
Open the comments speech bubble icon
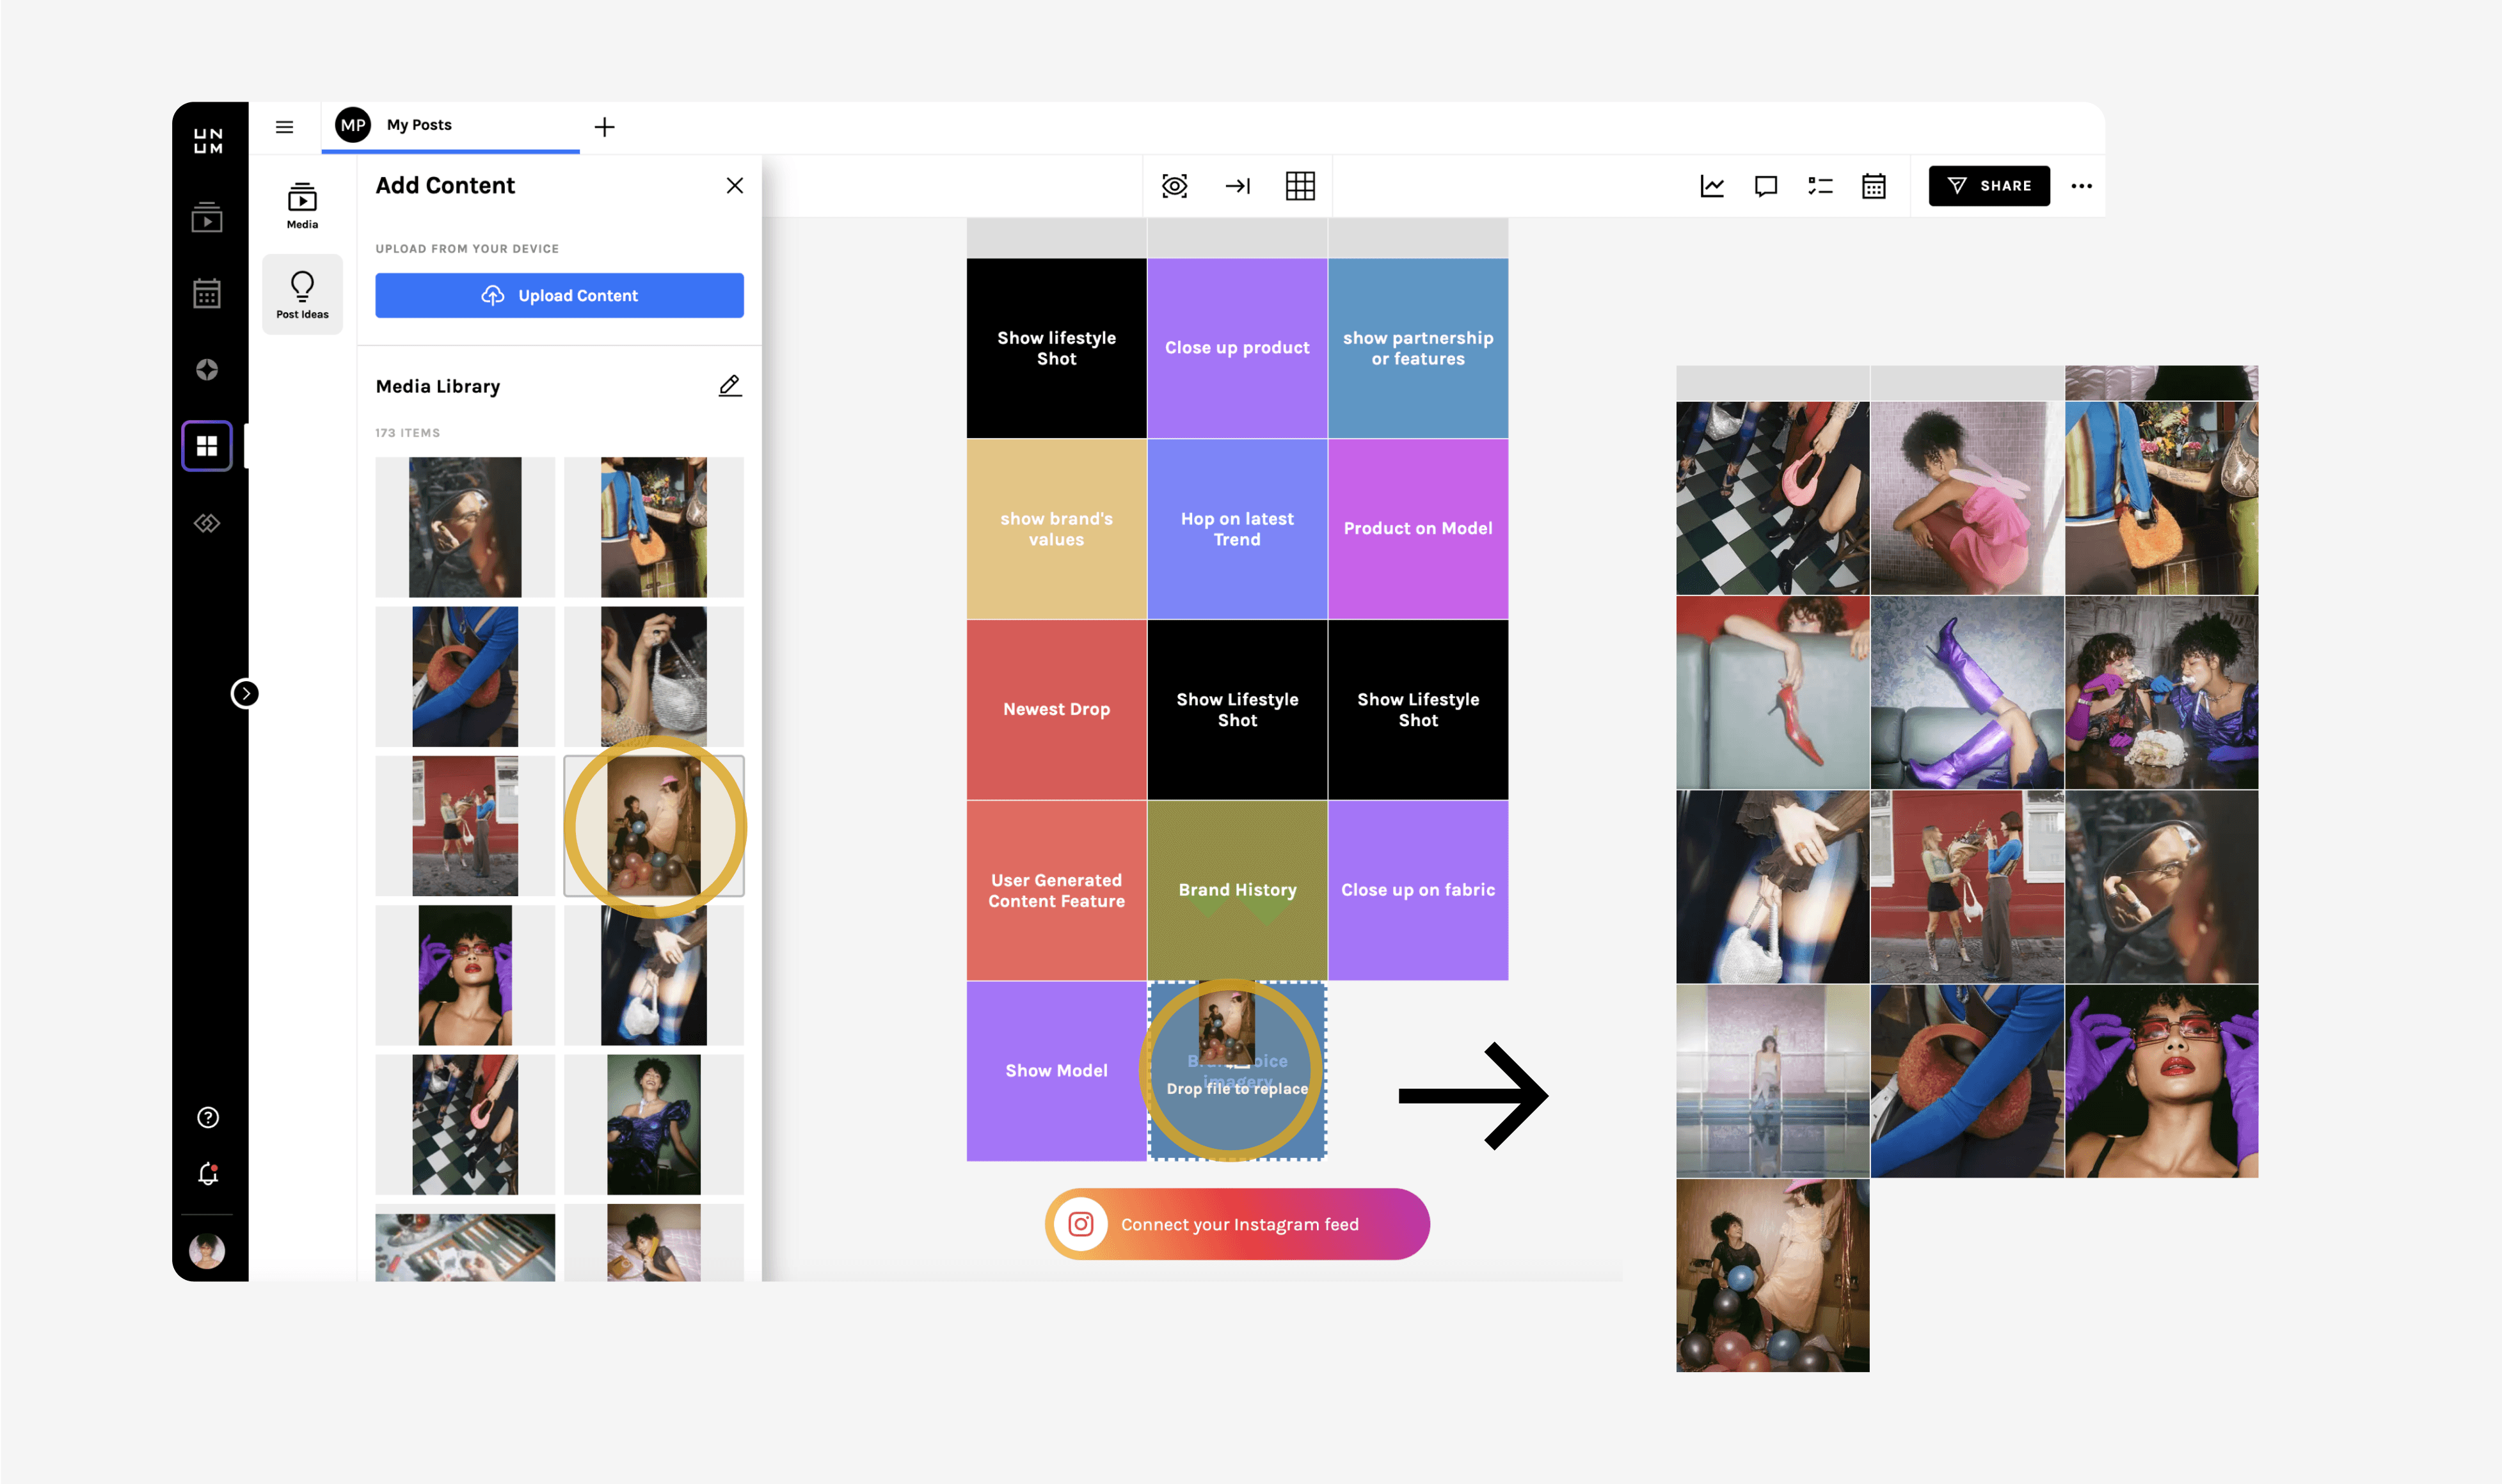(x=1765, y=186)
